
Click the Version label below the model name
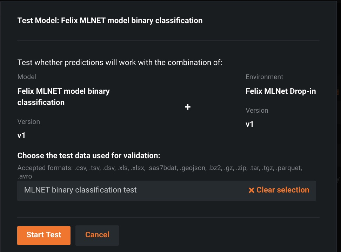pos(29,122)
